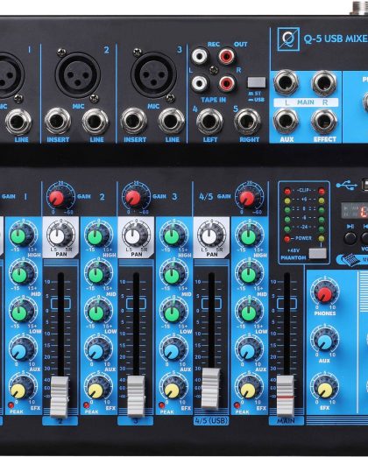Click the channel 4/5 PEAK LED
This screenshot has width=368, height=457.
(x=237, y=405)
